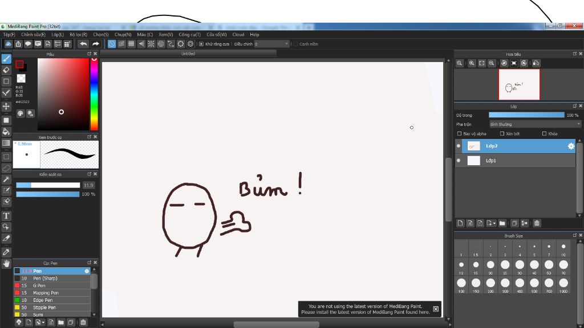Open the Pha trộn blend mode dropdown
The image size is (584, 328).
(535, 124)
